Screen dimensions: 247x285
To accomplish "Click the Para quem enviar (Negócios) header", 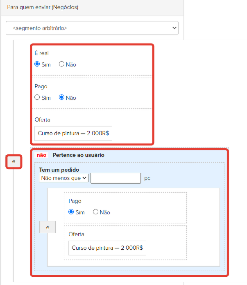I will pyautogui.click(x=43, y=7).
